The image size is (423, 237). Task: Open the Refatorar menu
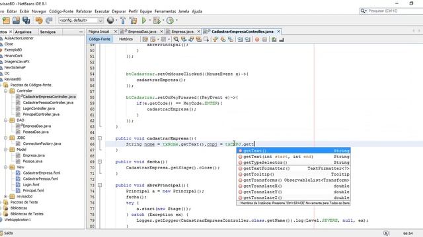pos(84,11)
